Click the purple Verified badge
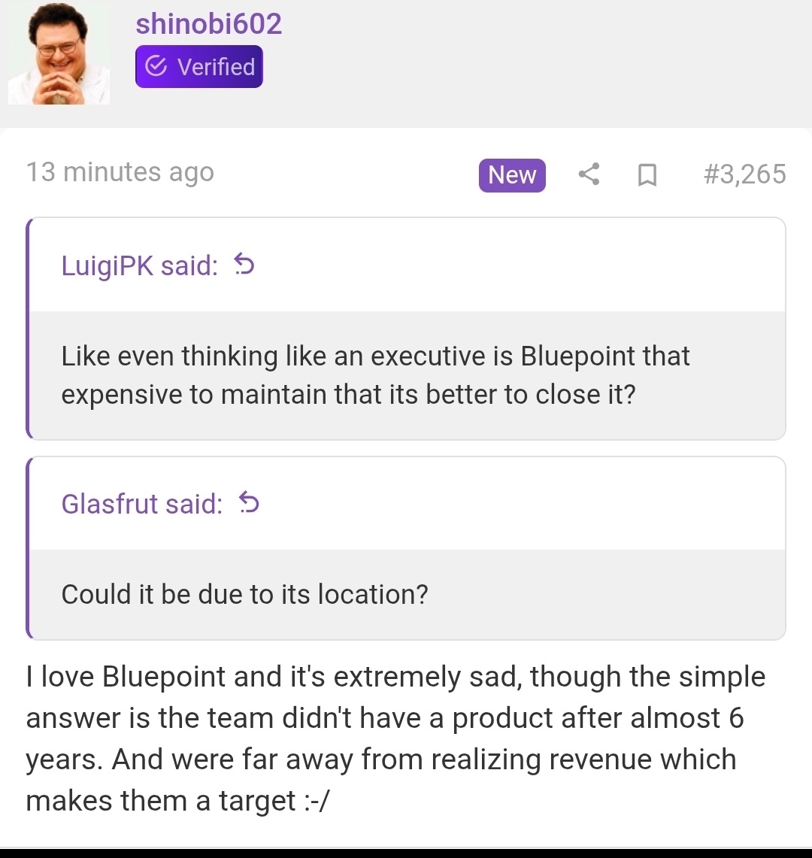 coord(199,67)
